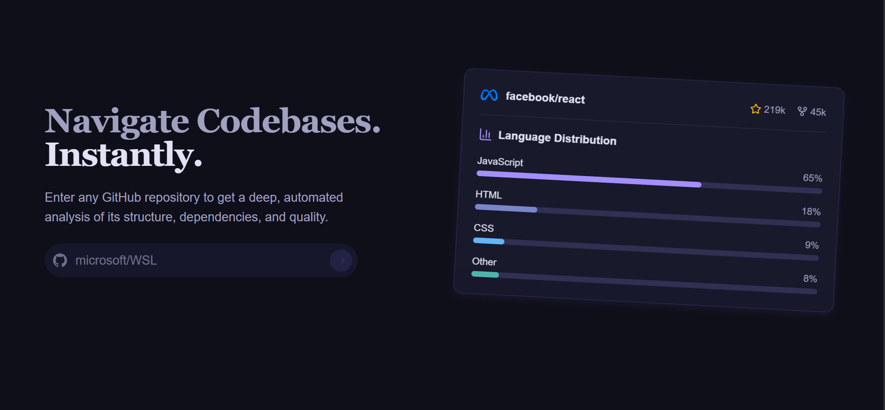The image size is (885, 410).
Task: Click the Navigate Codebases heading
Action: tap(212, 121)
